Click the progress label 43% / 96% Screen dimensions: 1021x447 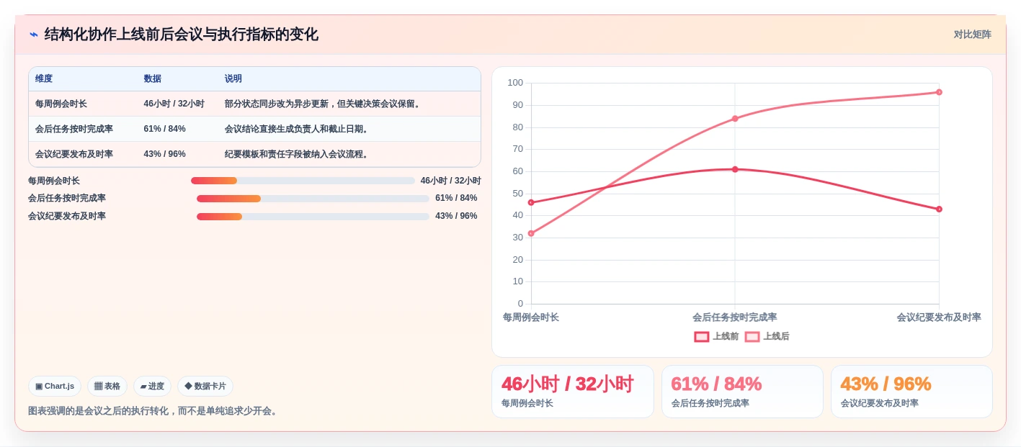pyautogui.click(x=456, y=216)
